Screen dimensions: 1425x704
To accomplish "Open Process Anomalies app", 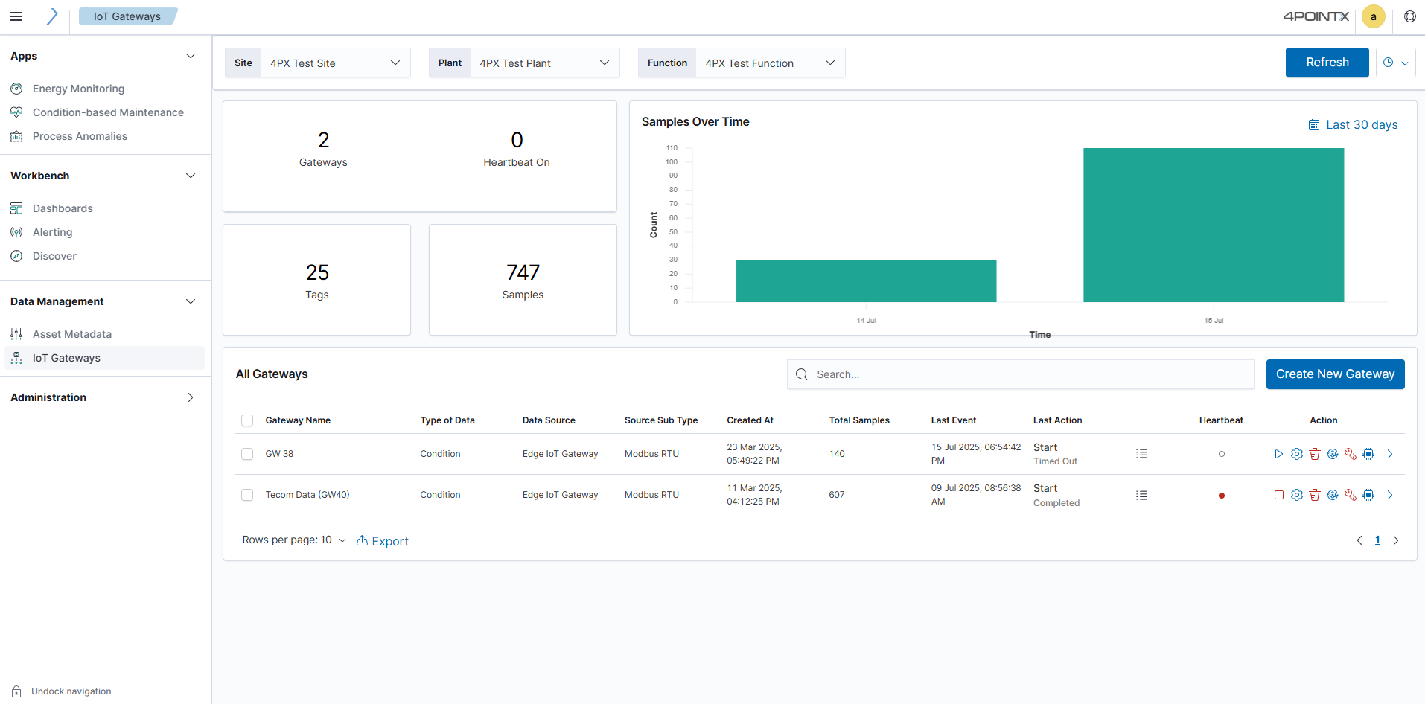I will click(x=80, y=136).
